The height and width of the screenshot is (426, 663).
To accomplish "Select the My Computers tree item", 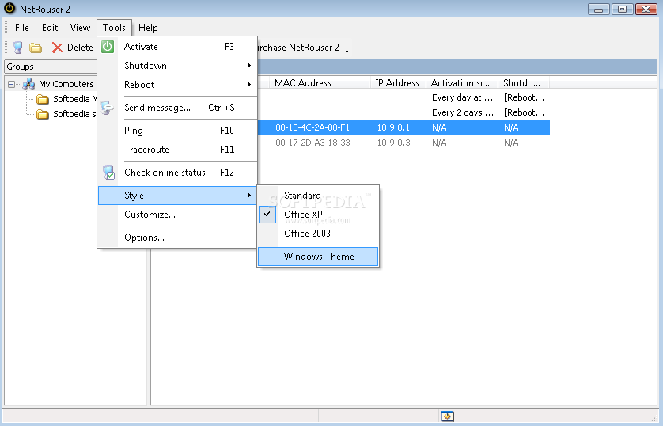I will click(66, 84).
